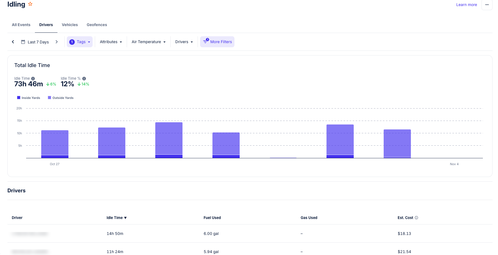This screenshot has height=255, width=498.
Task: Click the filter icon inside More Filters
Action: [206, 42]
